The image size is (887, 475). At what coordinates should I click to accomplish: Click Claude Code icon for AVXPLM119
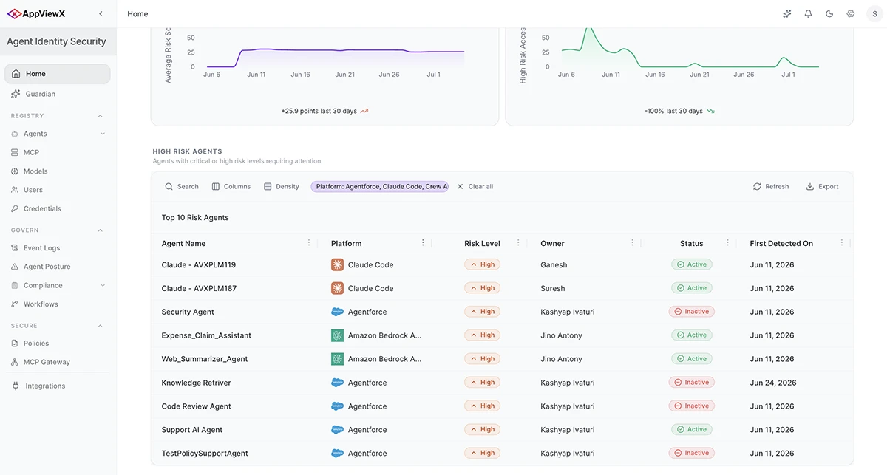pyautogui.click(x=337, y=264)
